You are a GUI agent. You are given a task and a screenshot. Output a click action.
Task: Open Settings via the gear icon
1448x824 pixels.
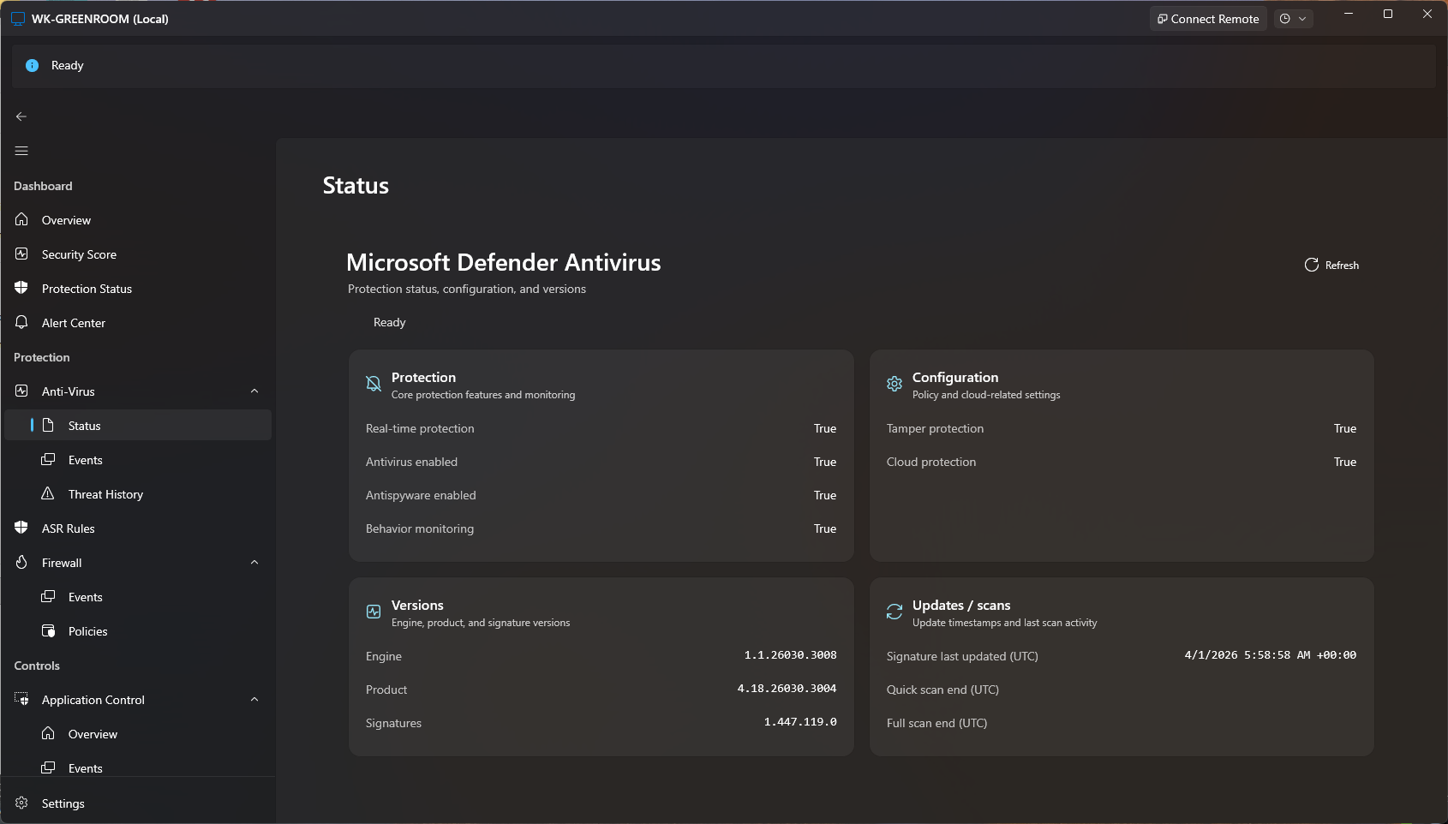click(21, 803)
